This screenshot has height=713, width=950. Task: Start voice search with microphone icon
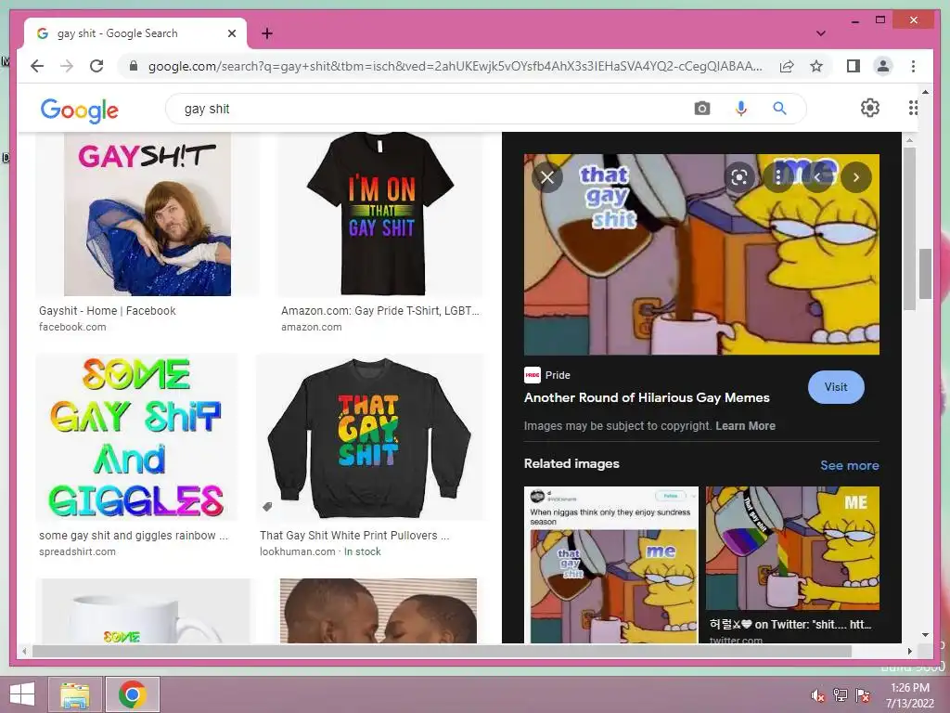tap(741, 109)
